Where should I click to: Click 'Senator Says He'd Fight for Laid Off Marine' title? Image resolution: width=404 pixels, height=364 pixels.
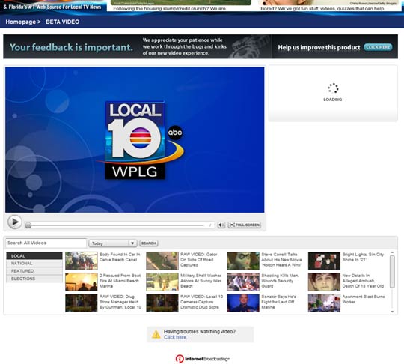[x=279, y=302]
